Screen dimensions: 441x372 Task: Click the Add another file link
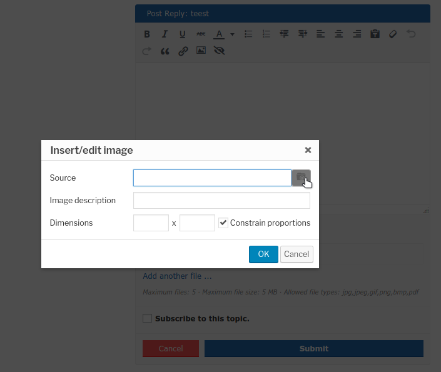(x=177, y=276)
